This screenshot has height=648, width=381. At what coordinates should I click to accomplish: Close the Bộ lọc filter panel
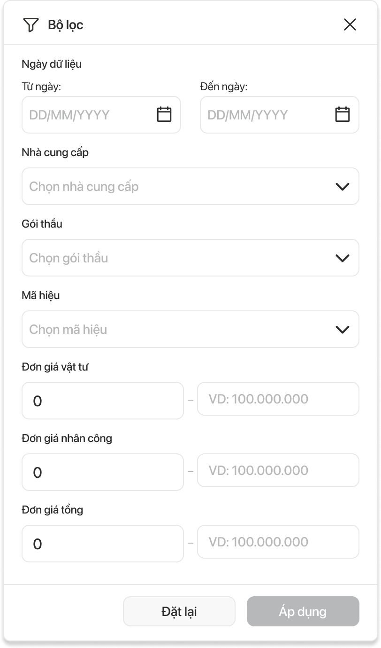(350, 24)
